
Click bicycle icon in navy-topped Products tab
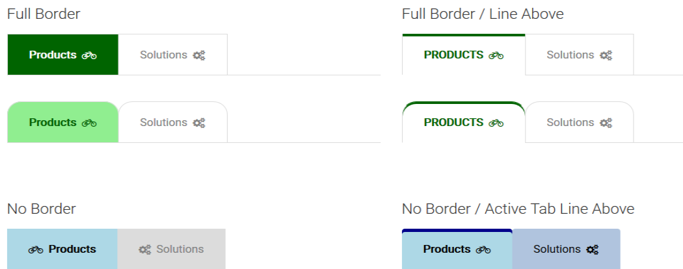click(x=483, y=250)
